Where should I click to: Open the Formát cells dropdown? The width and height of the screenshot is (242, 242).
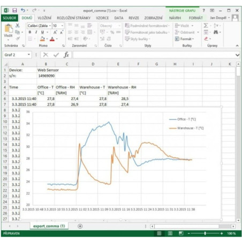point(184,39)
